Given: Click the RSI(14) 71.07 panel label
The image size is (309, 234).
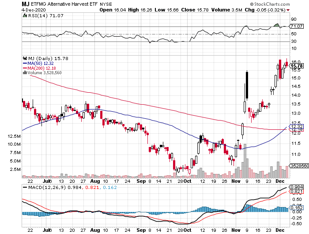Looking at the screenshot, I should tap(46, 15).
